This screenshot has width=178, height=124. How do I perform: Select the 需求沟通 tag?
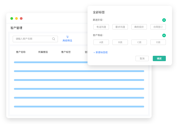[x=120, y=27]
